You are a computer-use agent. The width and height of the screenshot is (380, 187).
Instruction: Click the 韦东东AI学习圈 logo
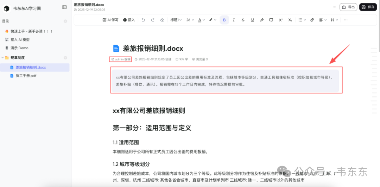click(x=6, y=8)
